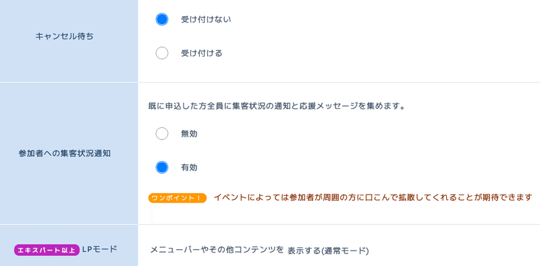Select the 受け付ける radio circle
Image resolution: width=540 pixels, height=266 pixels.
pyautogui.click(x=162, y=53)
